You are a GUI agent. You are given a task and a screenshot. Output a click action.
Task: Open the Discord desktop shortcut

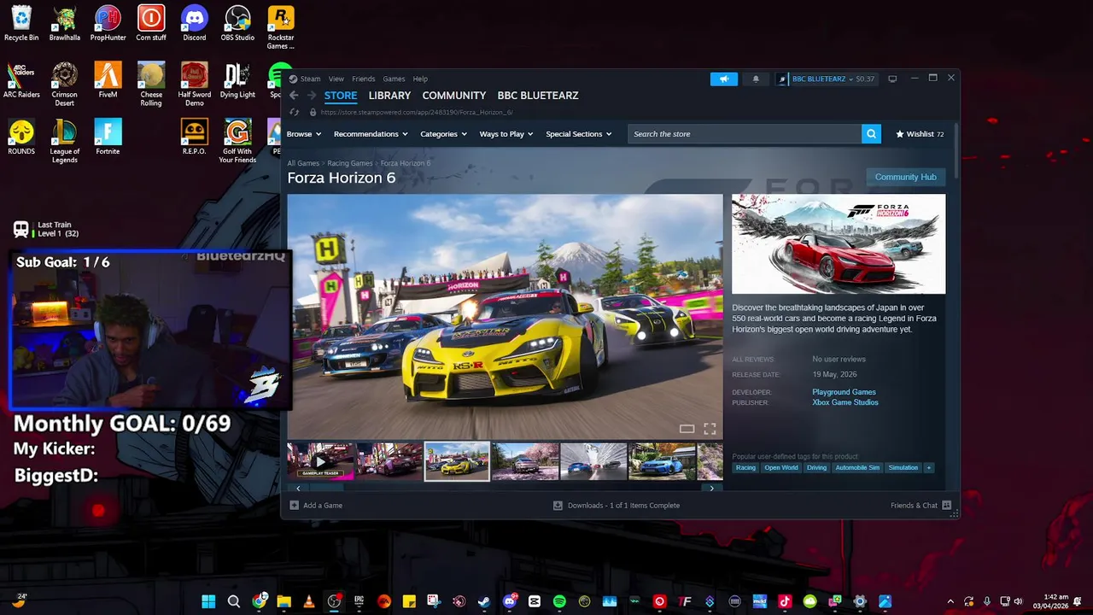pyautogui.click(x=194, y=24)
